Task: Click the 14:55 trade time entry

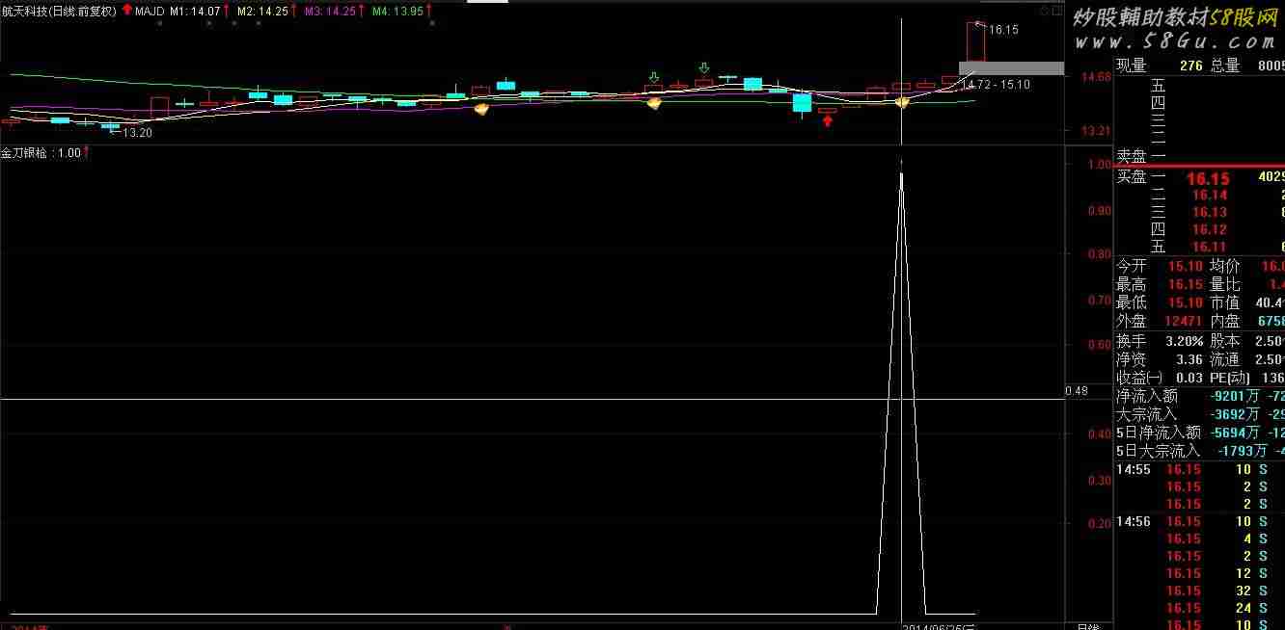Action: (1133, 470)
